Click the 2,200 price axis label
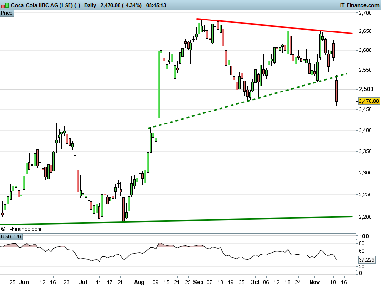The width and height of the screenshot is (381, 286). click(x=365, y=217)
